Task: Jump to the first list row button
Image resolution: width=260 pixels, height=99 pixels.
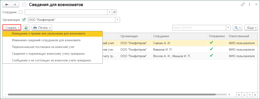Action: click(x=239, y=95)
